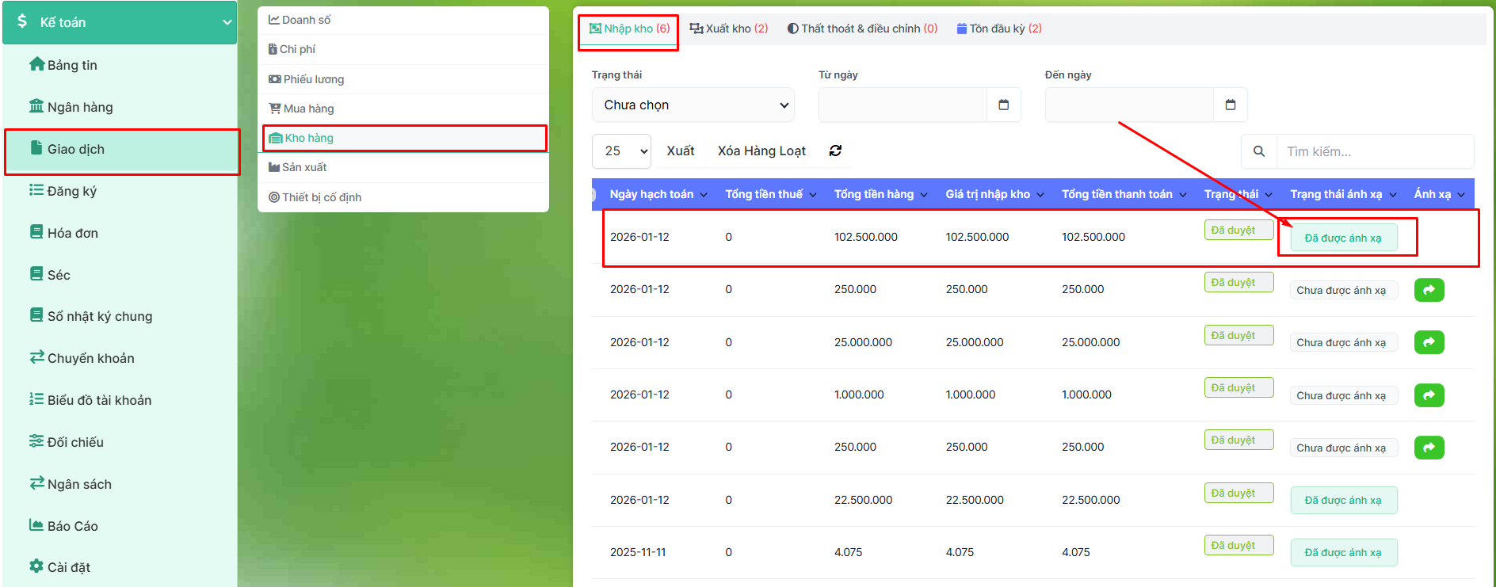The width and height of the screenshot is (1496, 587).
Task: Open the Từ ngày calendar picker icon
Action: coord(1003,105)
